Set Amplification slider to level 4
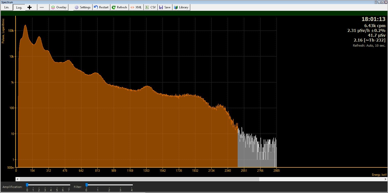The height and width of the screenshot is (193, 388). click(x=51, y=185)
